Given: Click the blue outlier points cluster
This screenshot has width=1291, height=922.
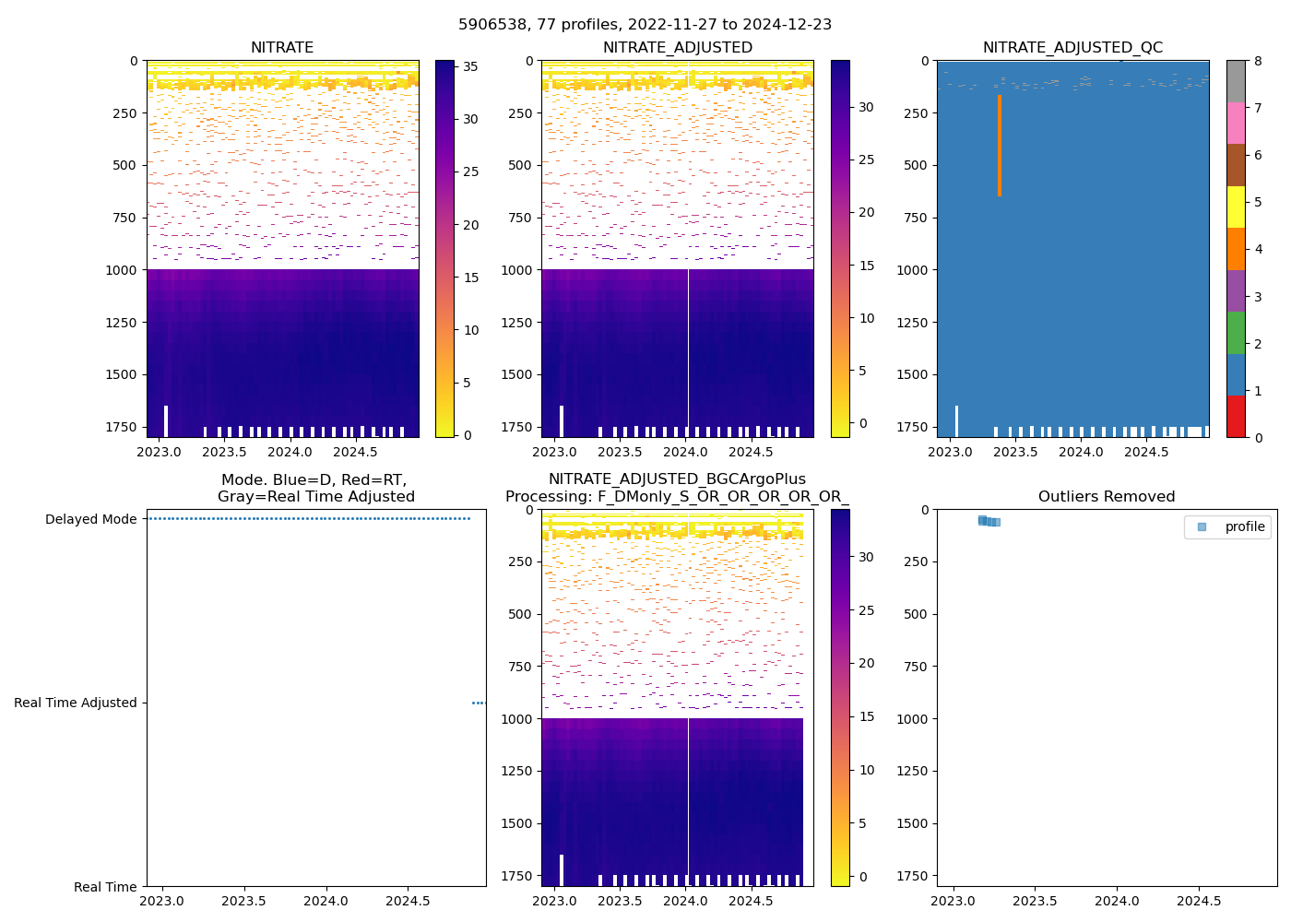Looking at the screenshot, I should click(x=989, y=522).
